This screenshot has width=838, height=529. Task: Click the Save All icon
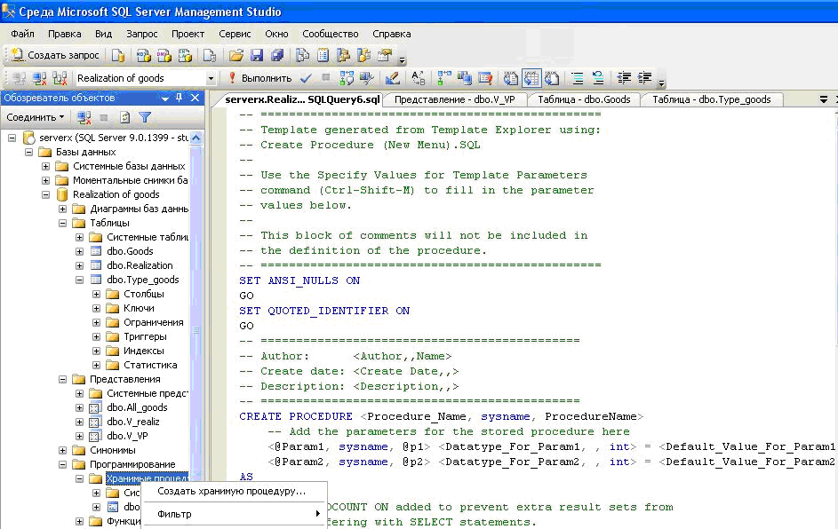[x=277, y=55]
